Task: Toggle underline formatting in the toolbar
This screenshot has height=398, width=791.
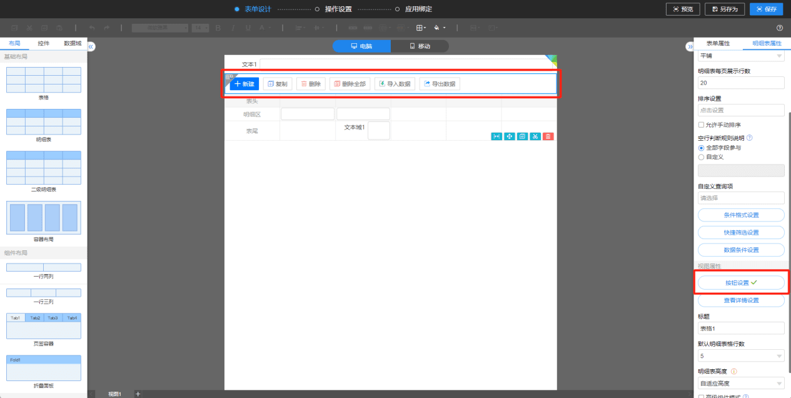Action: 248,28
